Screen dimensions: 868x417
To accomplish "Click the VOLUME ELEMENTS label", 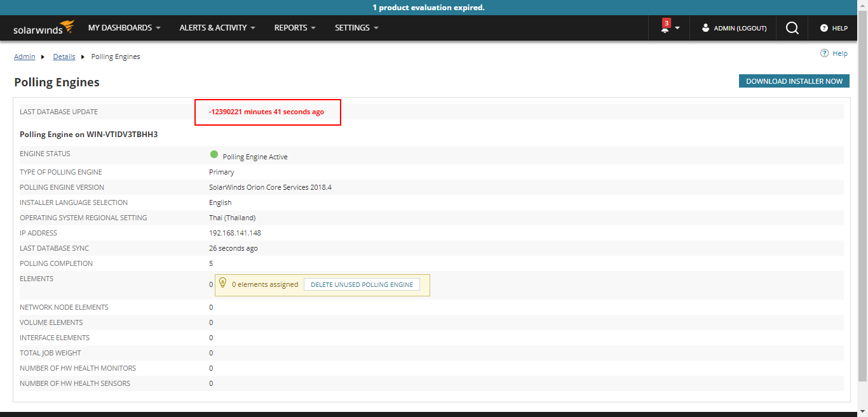I will click(x=51, y=322).
